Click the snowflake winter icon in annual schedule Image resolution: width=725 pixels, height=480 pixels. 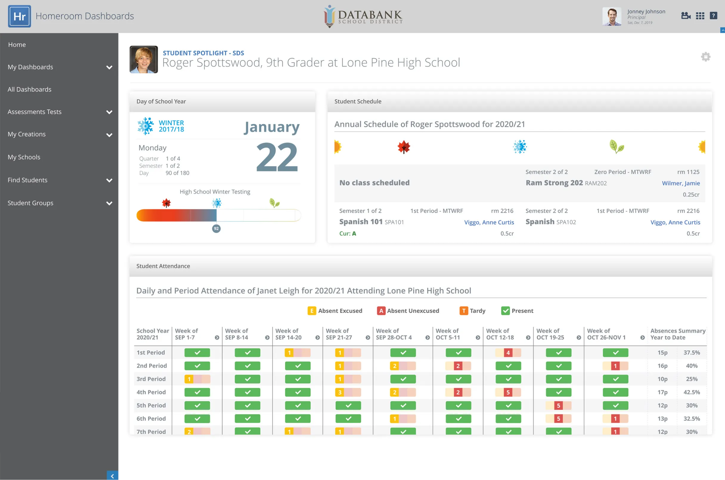coord(520,147)
